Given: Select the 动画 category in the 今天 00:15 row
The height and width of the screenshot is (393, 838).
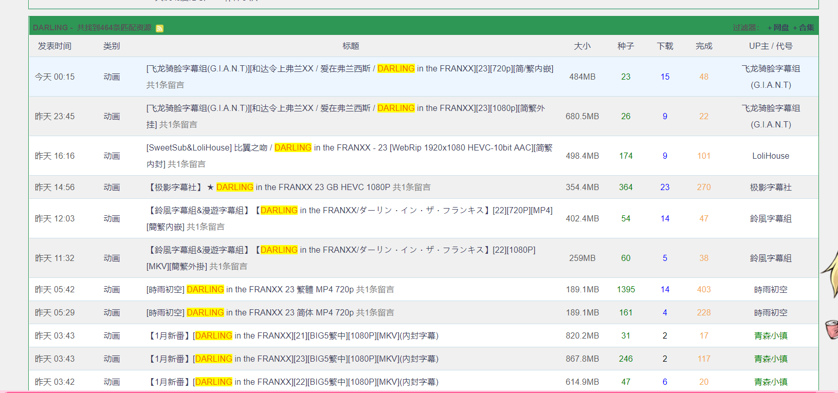Looking at the screenshot, I should [x=112, y=77].
